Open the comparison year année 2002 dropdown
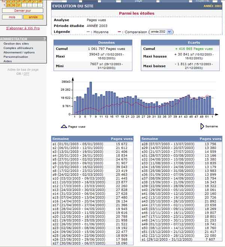 tap(161, 32)
